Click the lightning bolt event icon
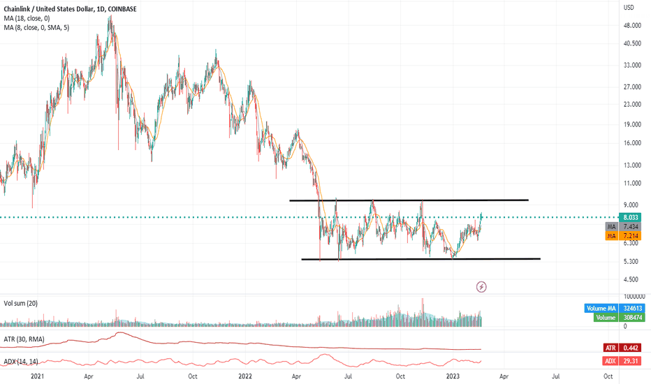Viewport: 651px width, 384px height. (x=481, y=286)
